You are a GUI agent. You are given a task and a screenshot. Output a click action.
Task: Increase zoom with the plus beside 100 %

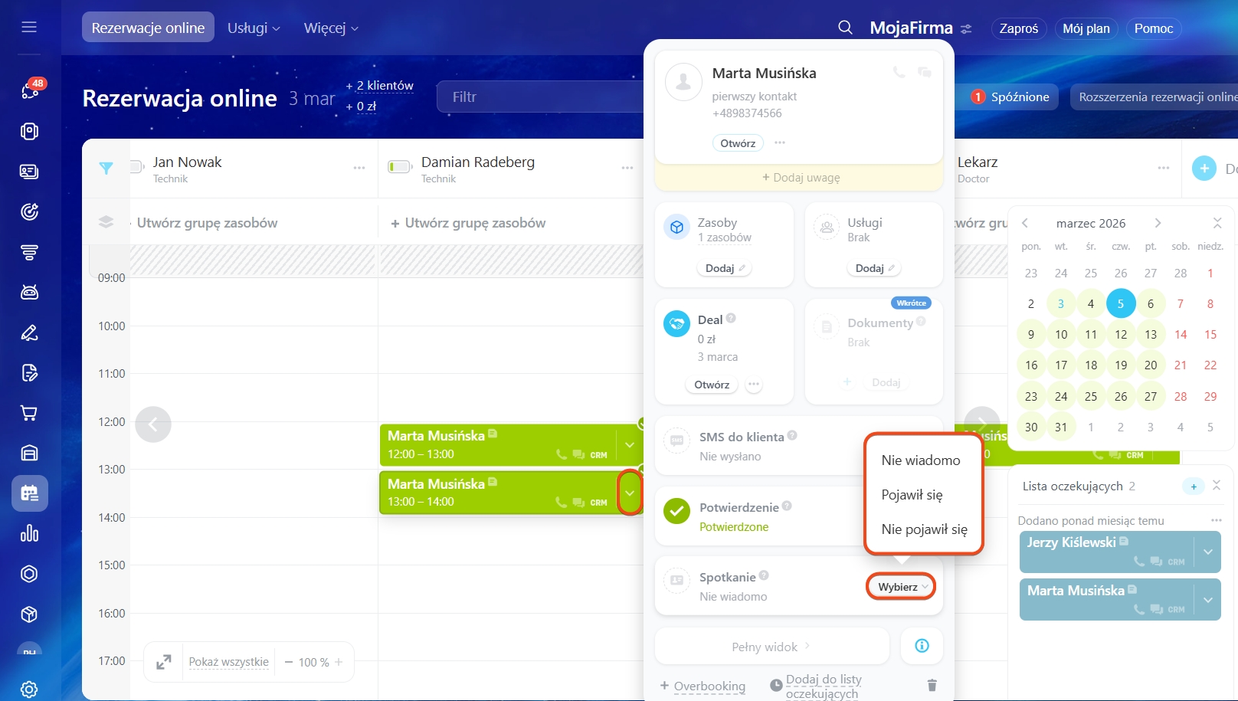click(339, 662)
